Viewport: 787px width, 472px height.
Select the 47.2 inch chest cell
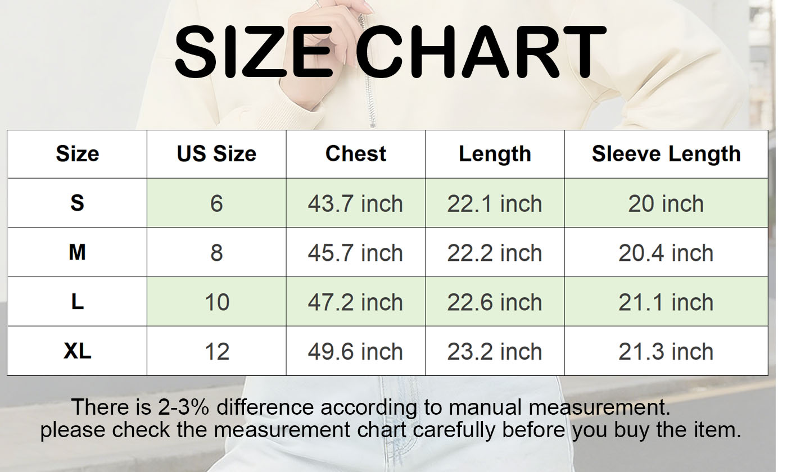tap(355, 302)
